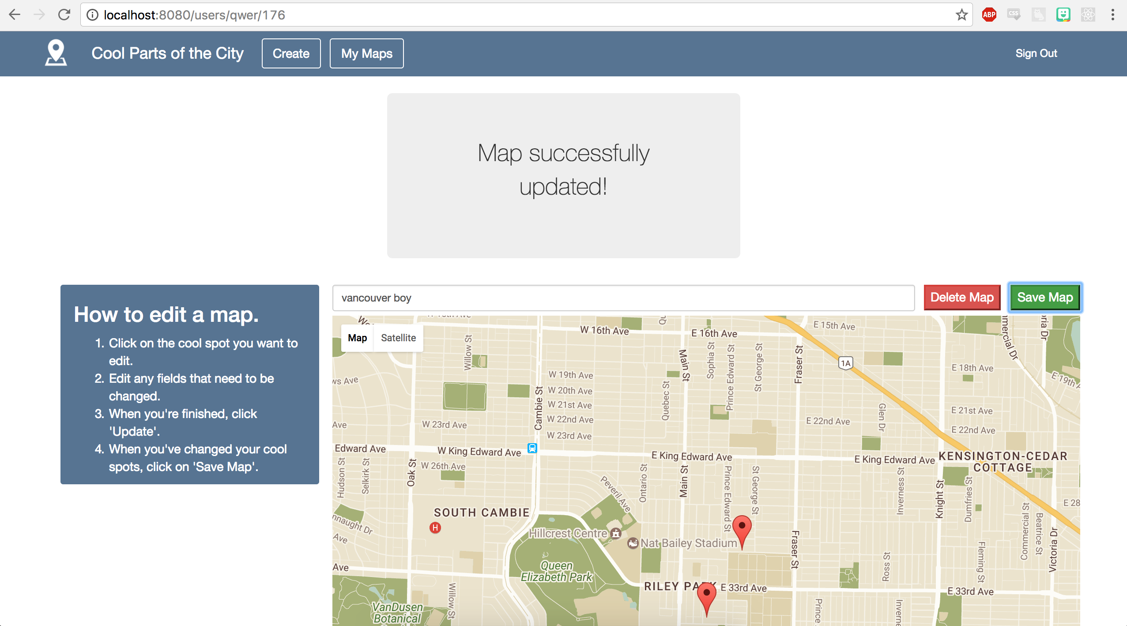
Task: Open the Create page from the navbar
Action: tap(291, 53)
